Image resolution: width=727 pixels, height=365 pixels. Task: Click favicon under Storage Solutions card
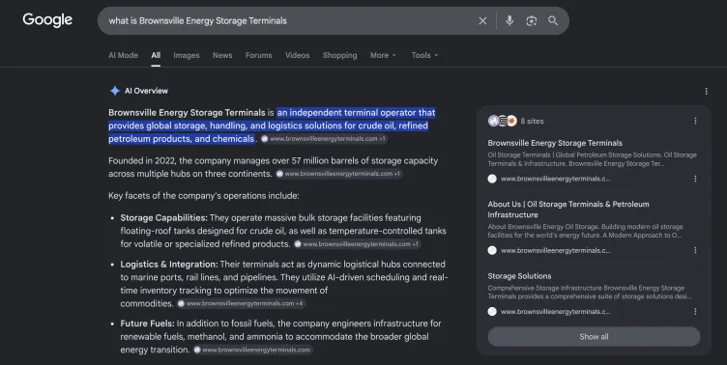coord(492,312)
